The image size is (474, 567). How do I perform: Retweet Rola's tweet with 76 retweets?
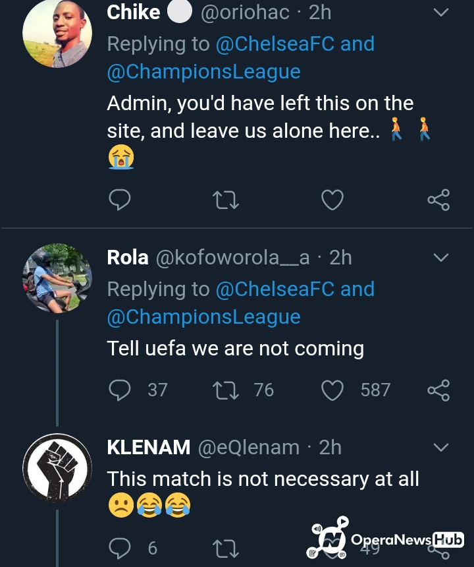coord(226,390)
